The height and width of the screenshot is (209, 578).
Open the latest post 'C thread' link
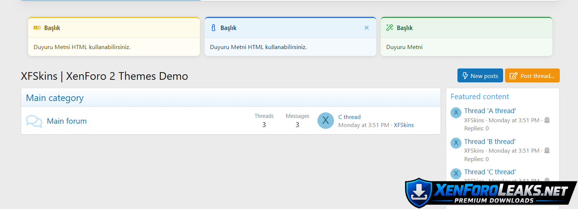click(x=349, y=117)
